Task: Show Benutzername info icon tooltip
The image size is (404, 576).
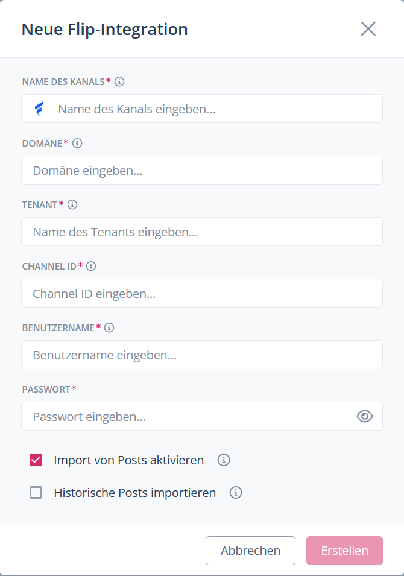Action: coord(109,328)
